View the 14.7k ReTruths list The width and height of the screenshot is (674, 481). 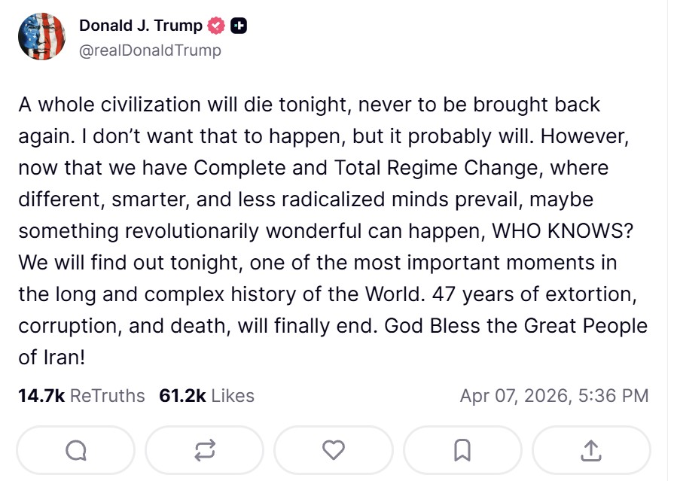[81, 395]
